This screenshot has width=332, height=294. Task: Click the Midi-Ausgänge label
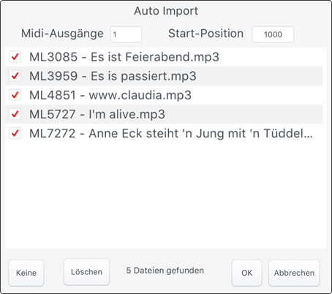[x=62, y=34]
